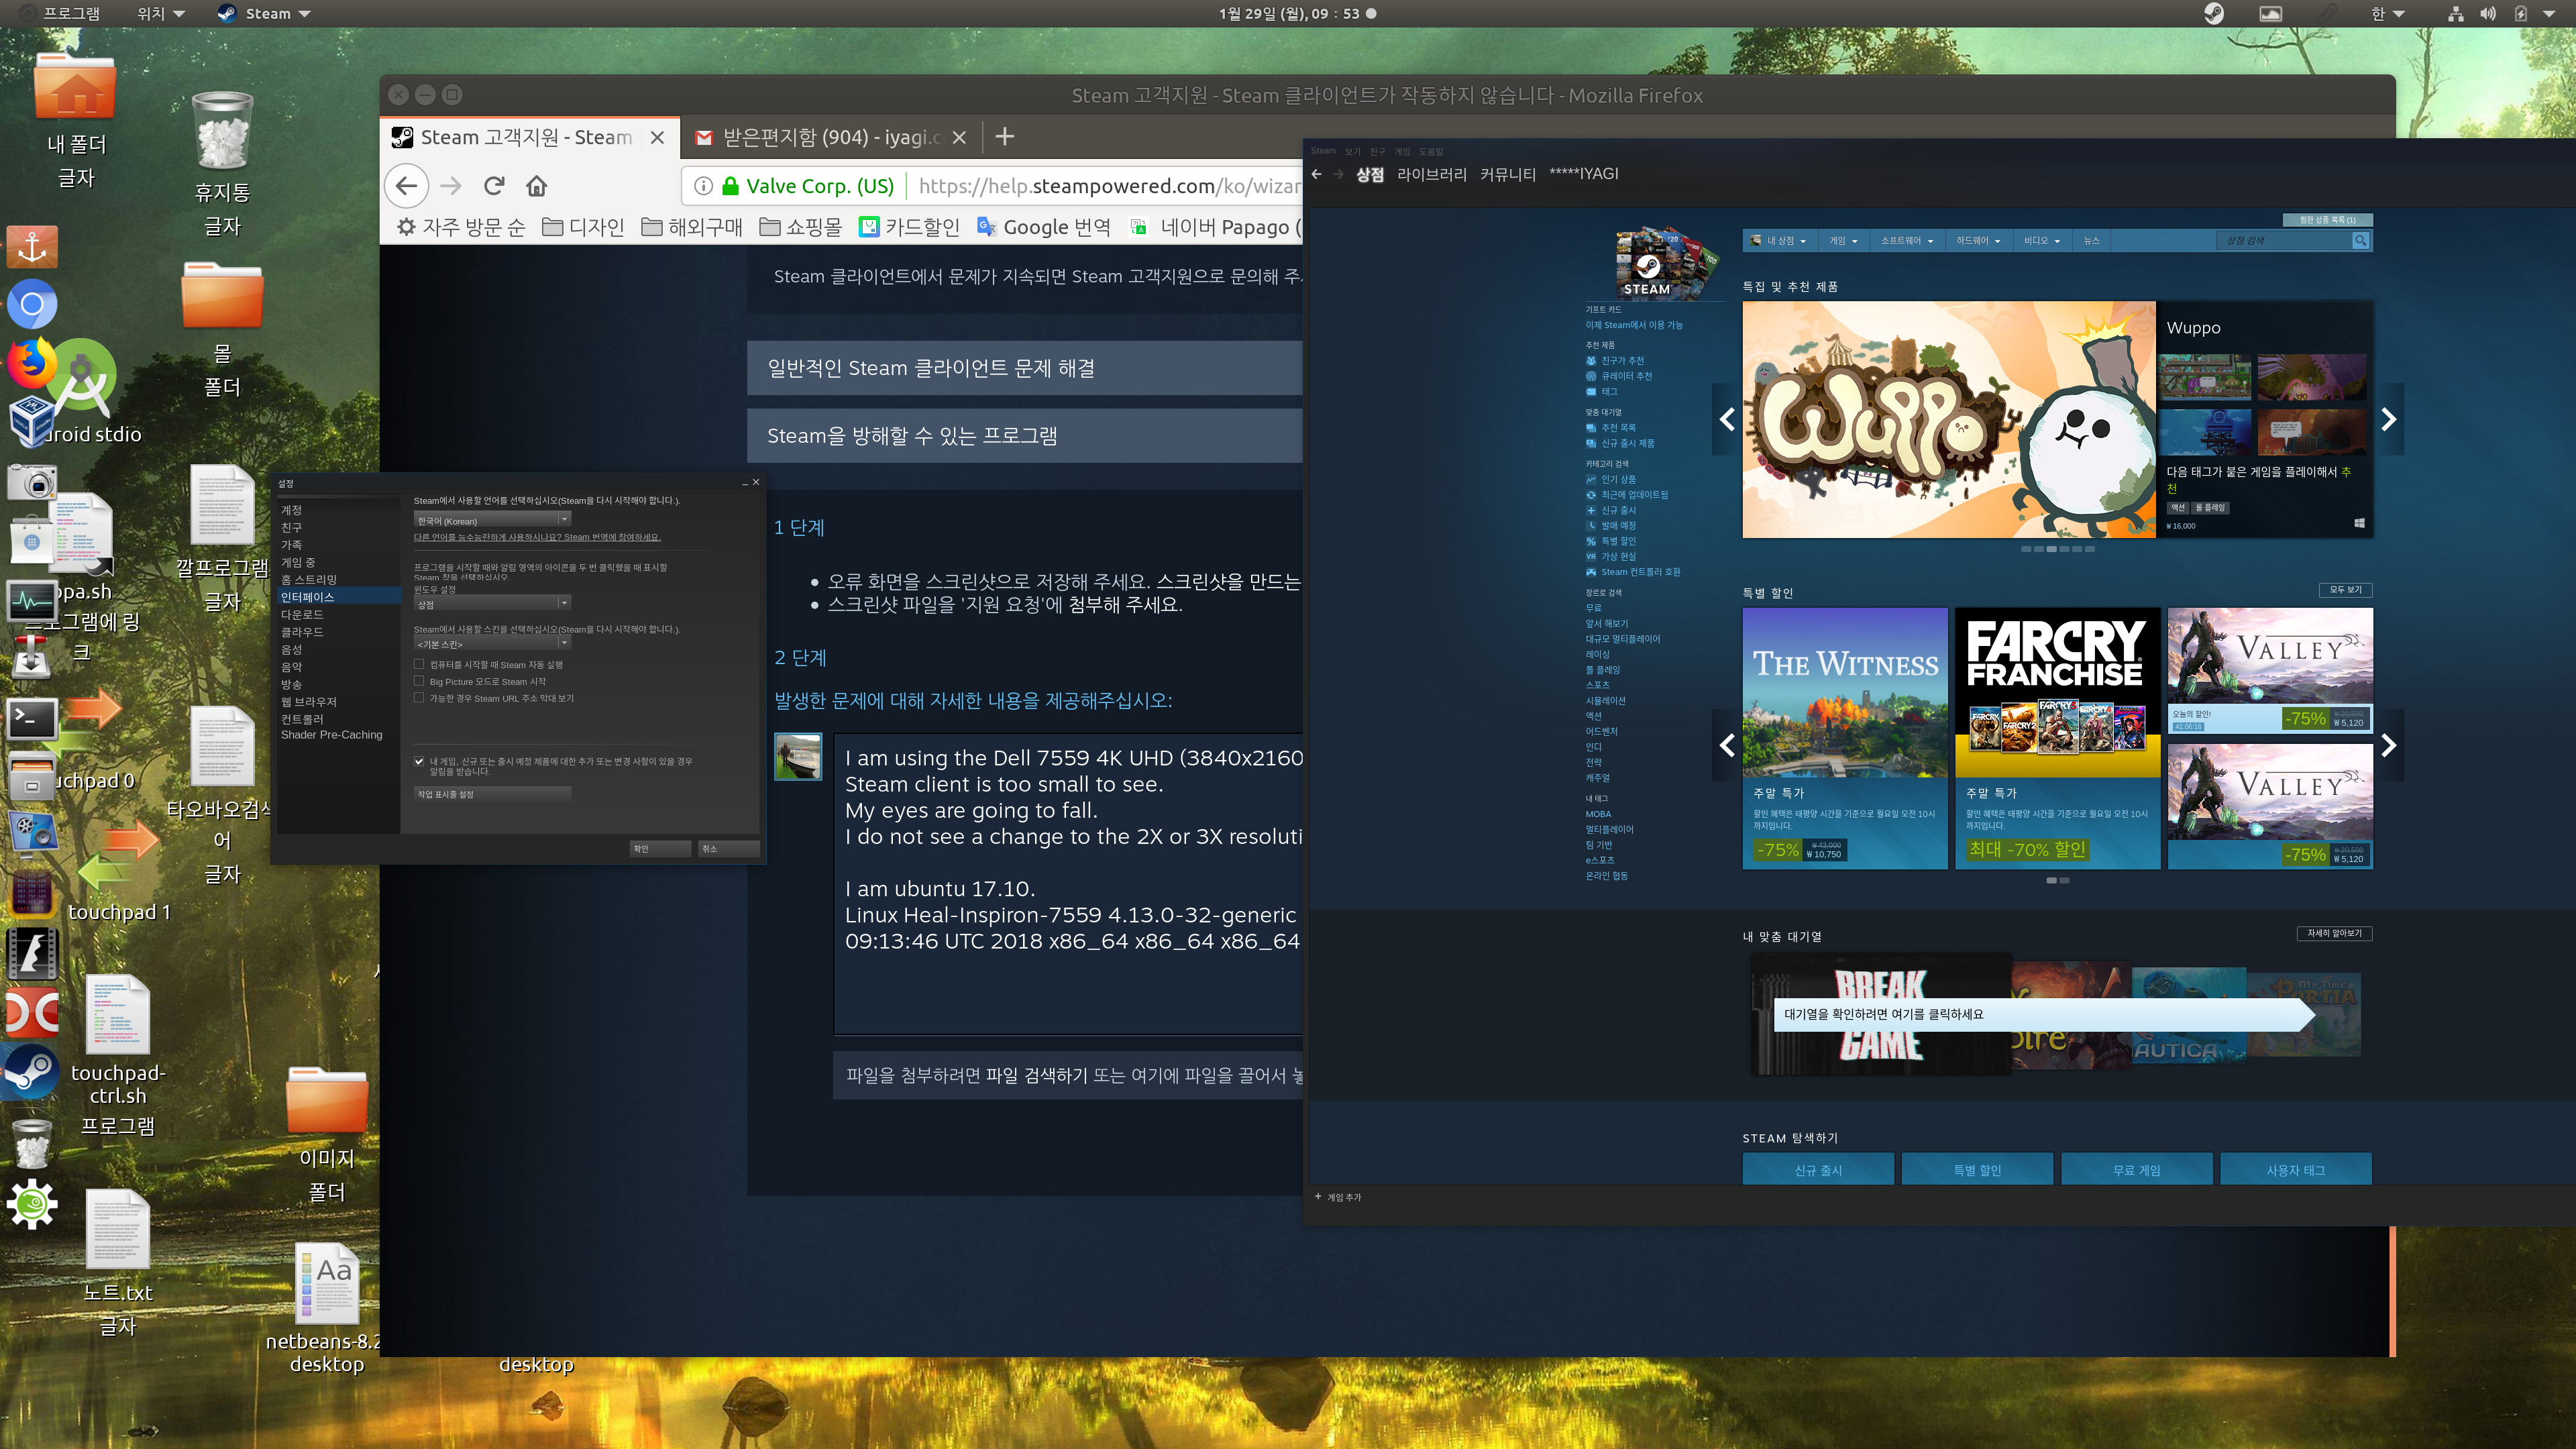
Task: Uncheck game release notification checkbox
Action: (419, 761)
